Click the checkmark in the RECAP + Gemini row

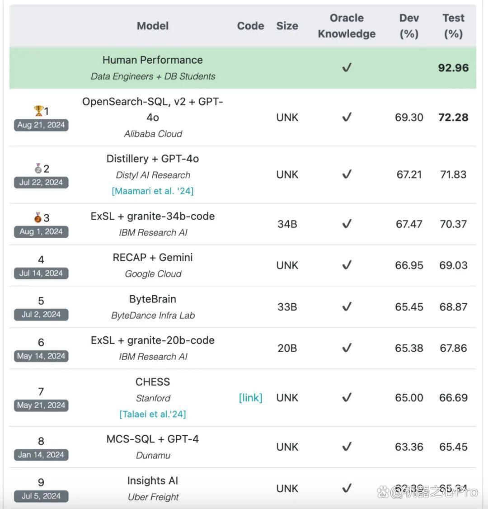tap(347, 265)
